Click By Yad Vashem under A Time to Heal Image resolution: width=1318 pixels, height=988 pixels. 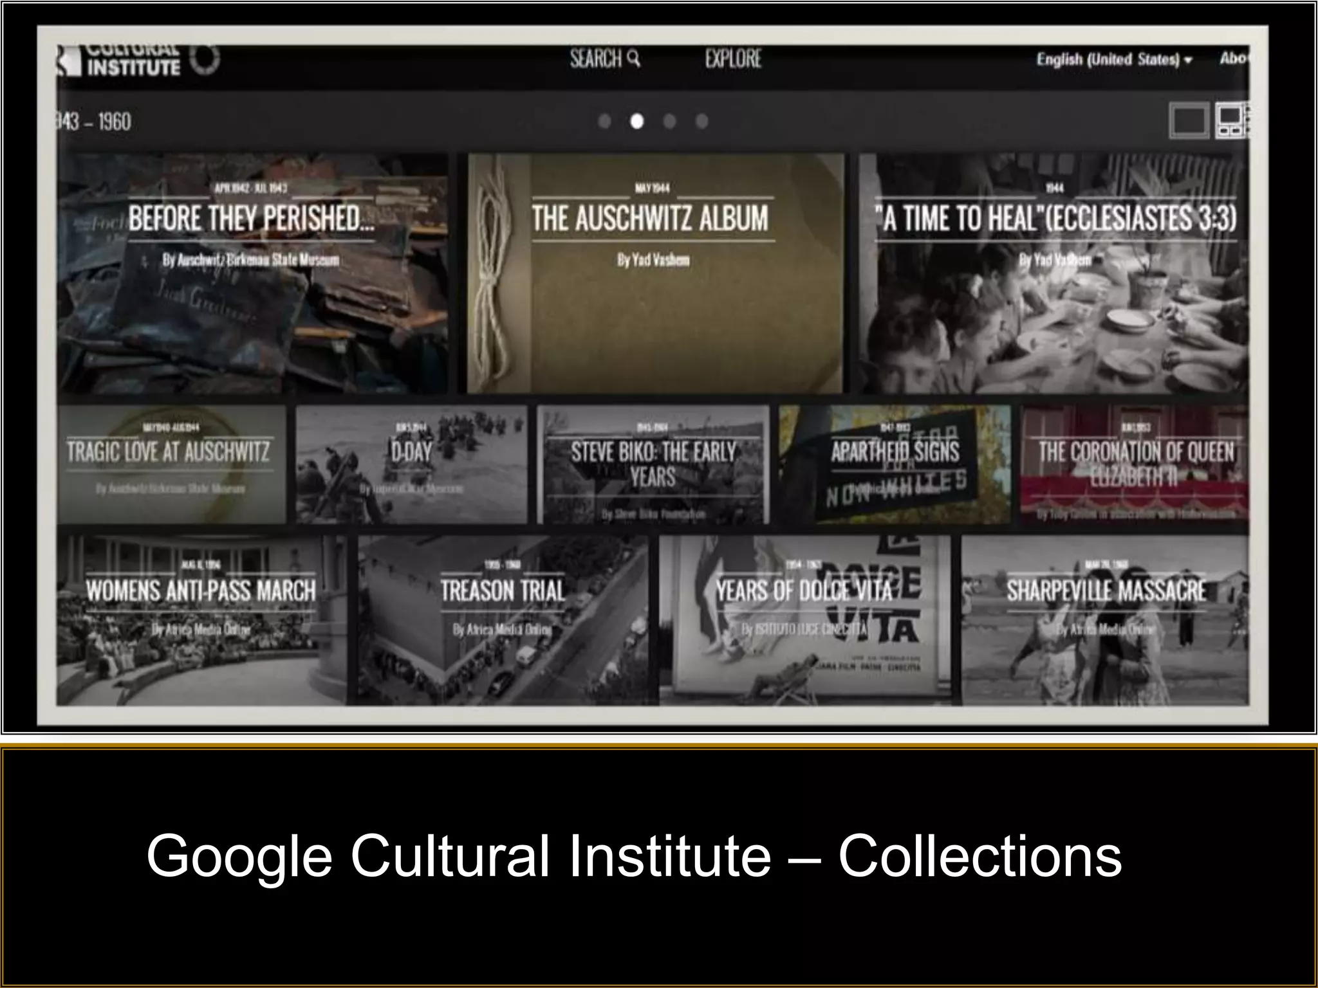point(1055,260)
